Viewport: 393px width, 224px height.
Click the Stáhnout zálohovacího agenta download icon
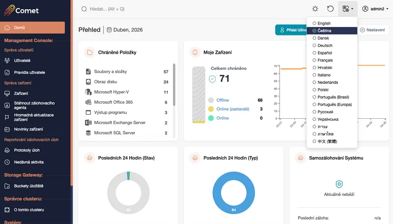tap(7, 105)
